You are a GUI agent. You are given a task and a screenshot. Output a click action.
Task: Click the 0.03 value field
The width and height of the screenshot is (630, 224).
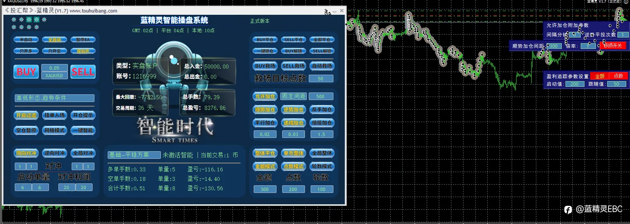coord(293,134)
